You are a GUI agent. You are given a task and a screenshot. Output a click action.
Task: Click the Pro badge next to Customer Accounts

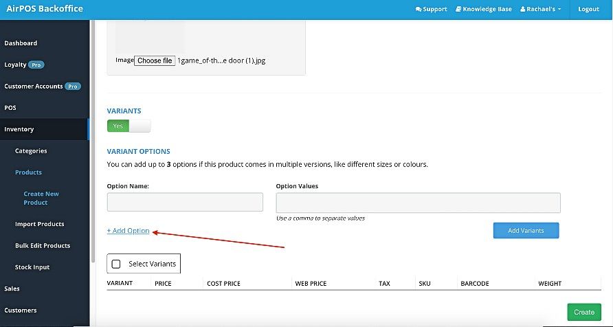[x=73, y=87]
